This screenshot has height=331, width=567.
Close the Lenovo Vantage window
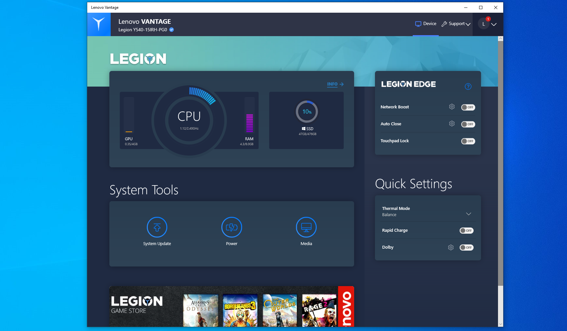496,7
